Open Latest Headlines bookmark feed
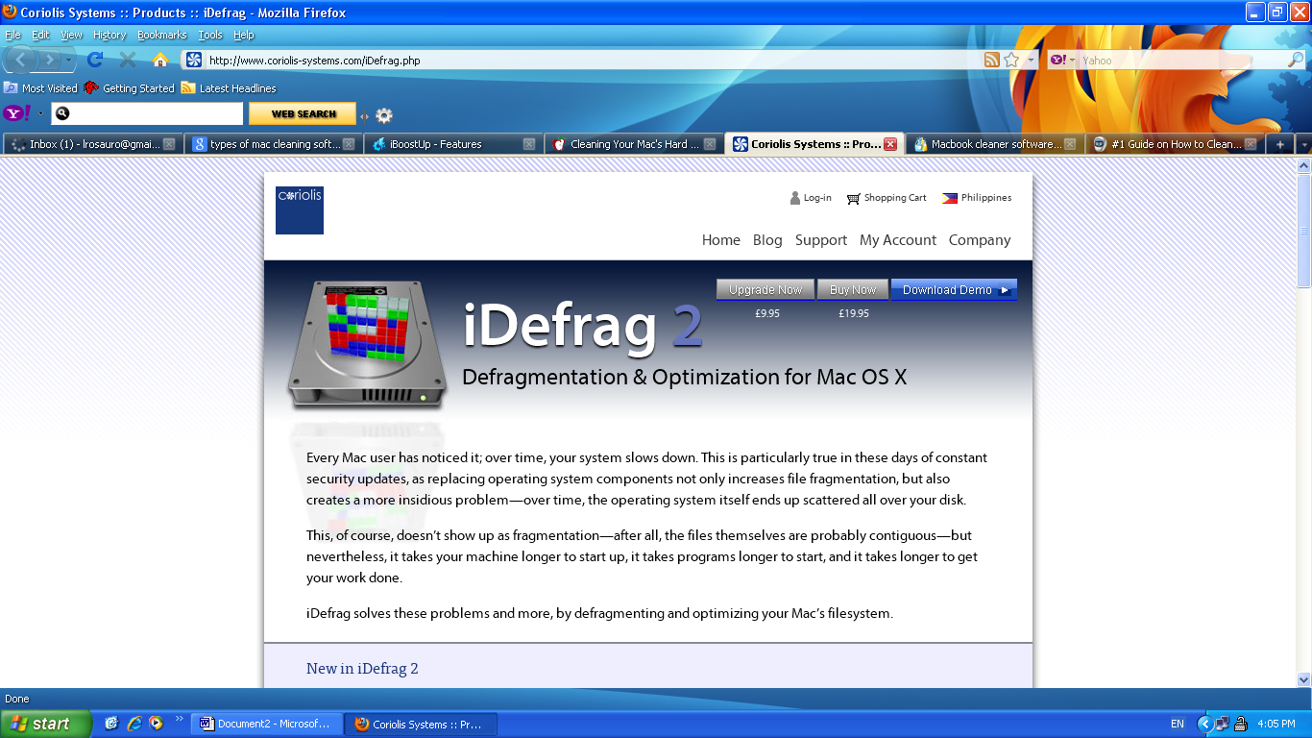Image resolution: width=1312 pixels, height=738 pixels. 229,88
